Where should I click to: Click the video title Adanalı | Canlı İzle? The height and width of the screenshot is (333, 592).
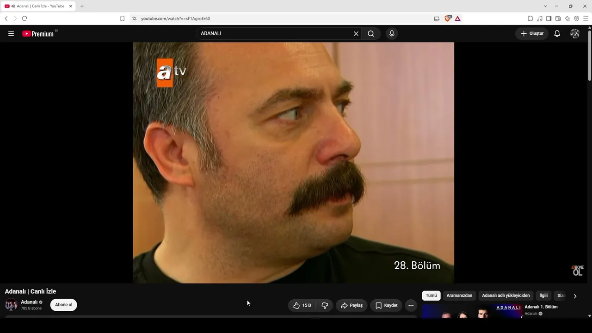(31, 291)
